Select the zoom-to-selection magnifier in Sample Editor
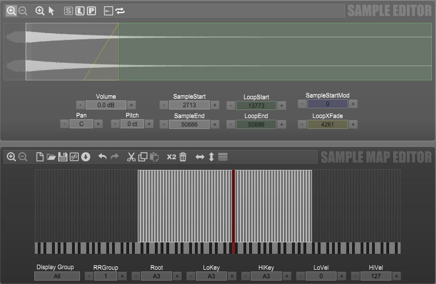Image resolution: width=436 pixels, height=284 pixels. pos(40,11)
